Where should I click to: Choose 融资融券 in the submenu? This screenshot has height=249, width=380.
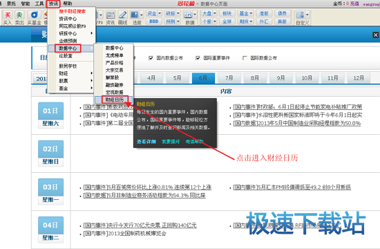[114, 85]
